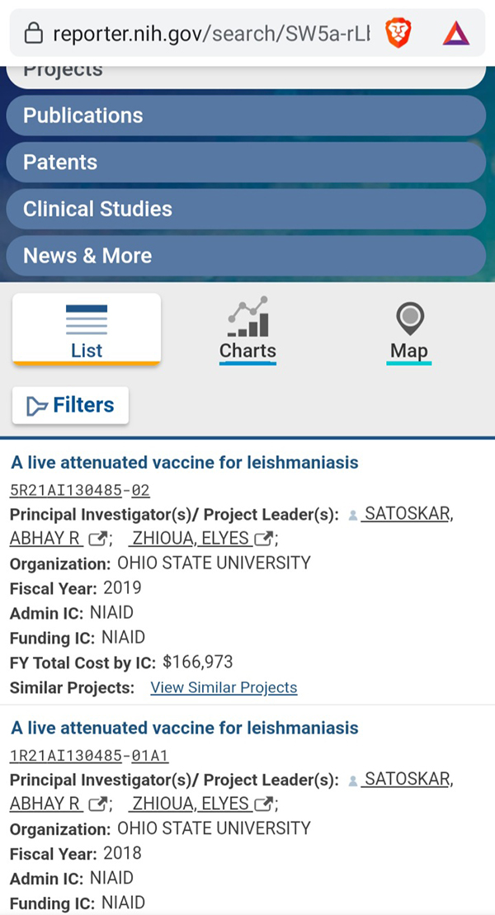Select the Patents results category
Image resolution: width=495 pixels, height=915 pixels.
pos(246,163)
